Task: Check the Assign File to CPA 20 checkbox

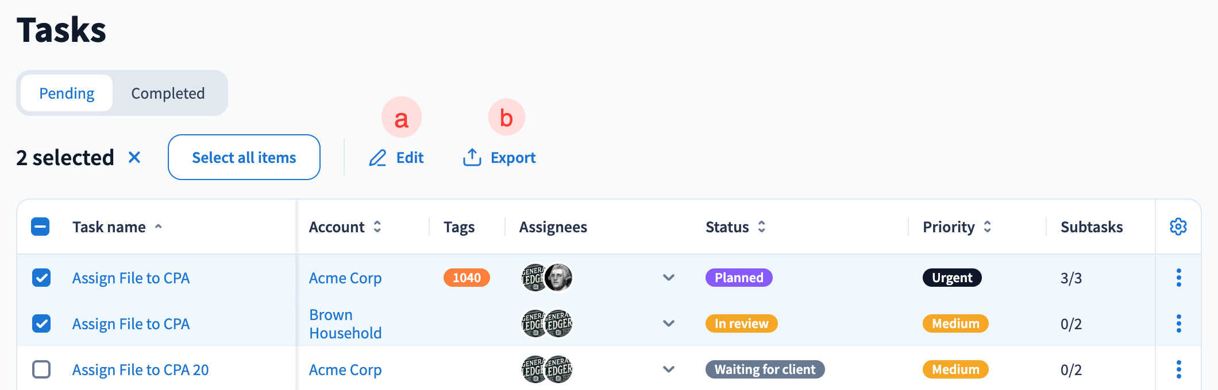Action: (41, 369)
